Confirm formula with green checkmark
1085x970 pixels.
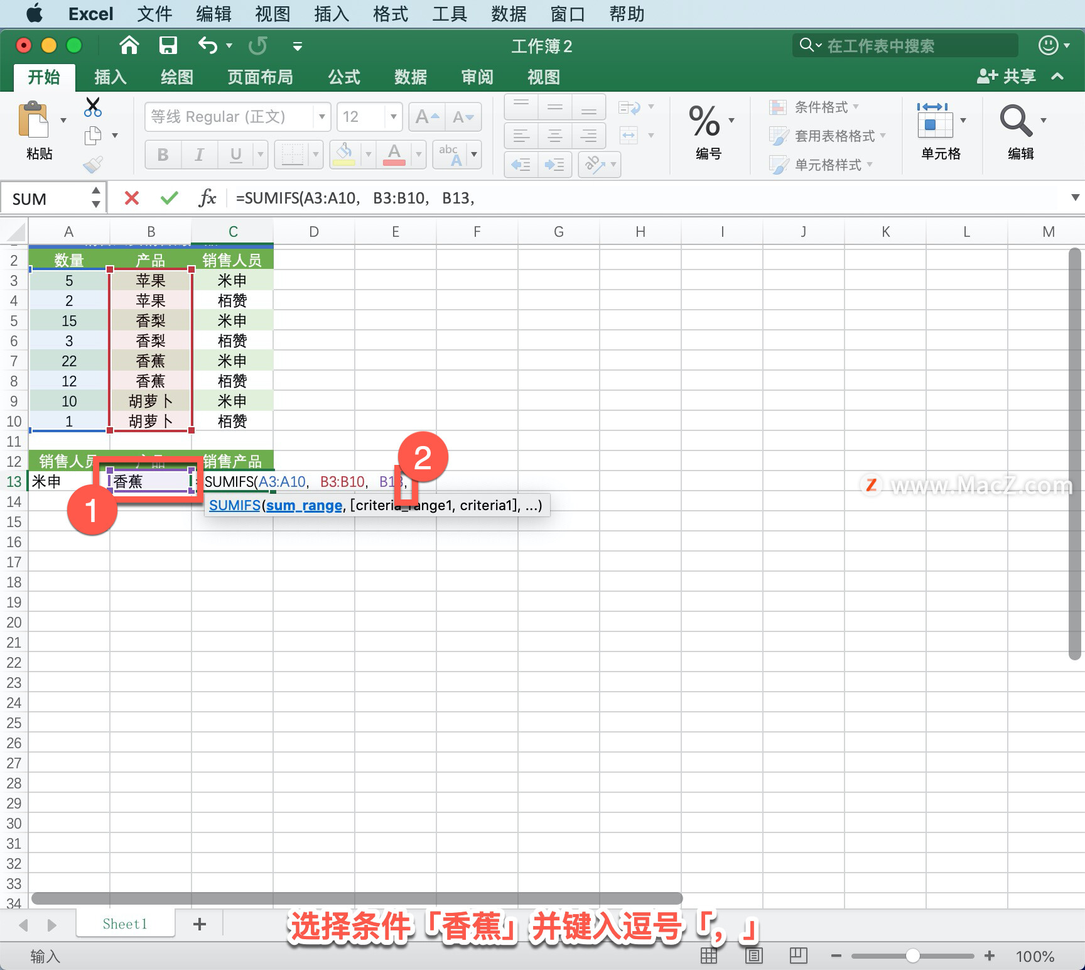[x=170, y=199]
